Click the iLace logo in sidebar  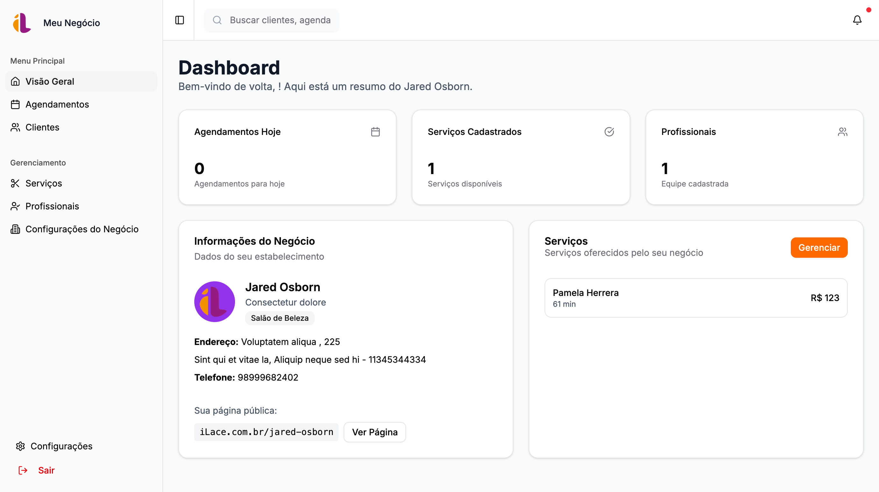tap(22, 23)
